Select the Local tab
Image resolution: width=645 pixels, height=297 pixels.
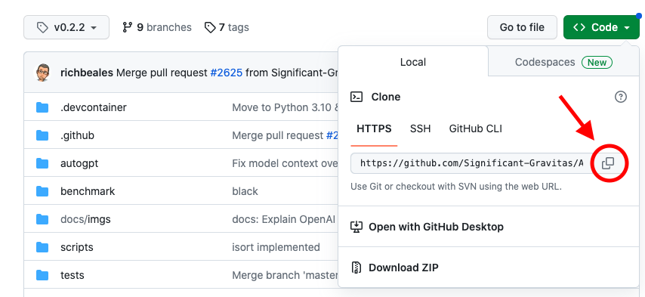[x=413, y=62]
